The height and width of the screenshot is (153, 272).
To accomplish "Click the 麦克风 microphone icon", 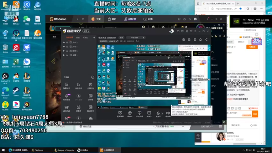I will coord(158,114).
